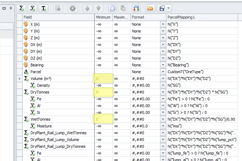
Task: Open Format dropdown for X (m) row
Action: click(163, 24)
